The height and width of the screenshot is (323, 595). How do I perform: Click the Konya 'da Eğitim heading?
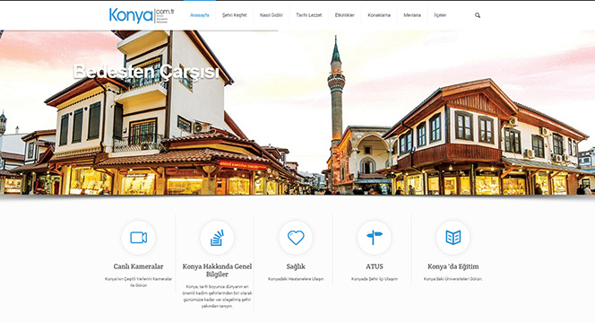(x=453, y=266)
